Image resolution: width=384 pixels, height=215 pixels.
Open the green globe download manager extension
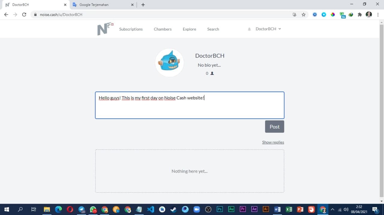click(351, 14)
